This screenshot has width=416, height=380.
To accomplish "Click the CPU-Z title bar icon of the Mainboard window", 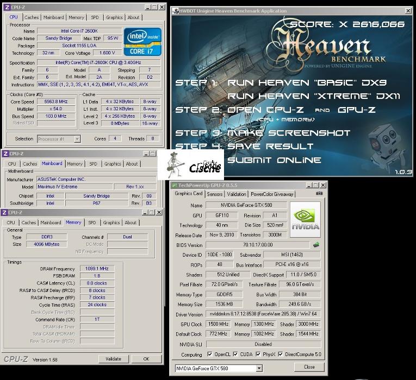I will (5, 154).
